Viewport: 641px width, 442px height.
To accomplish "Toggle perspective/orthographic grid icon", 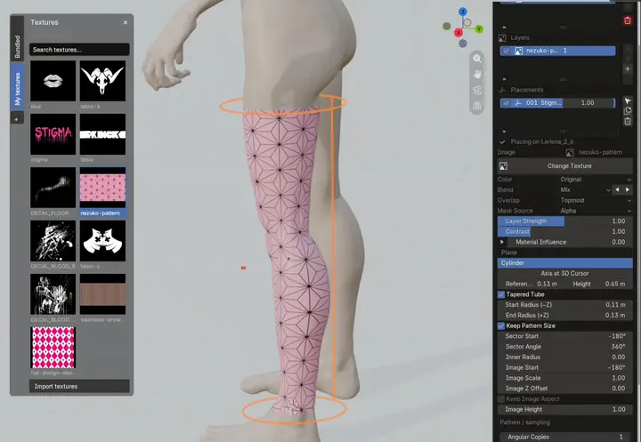I will 477,106.
